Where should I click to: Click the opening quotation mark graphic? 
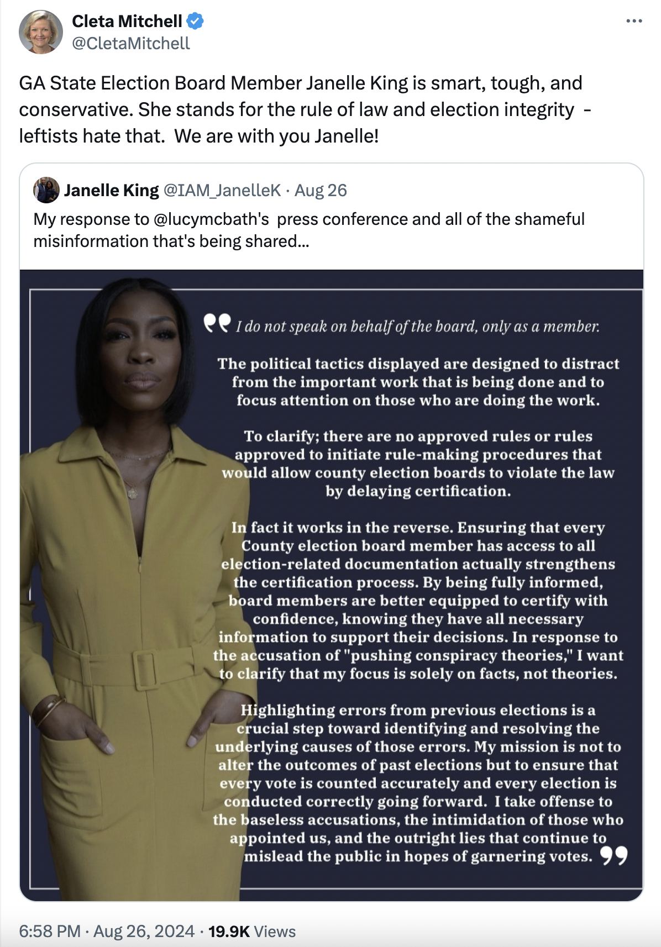[x=217, y=323]
